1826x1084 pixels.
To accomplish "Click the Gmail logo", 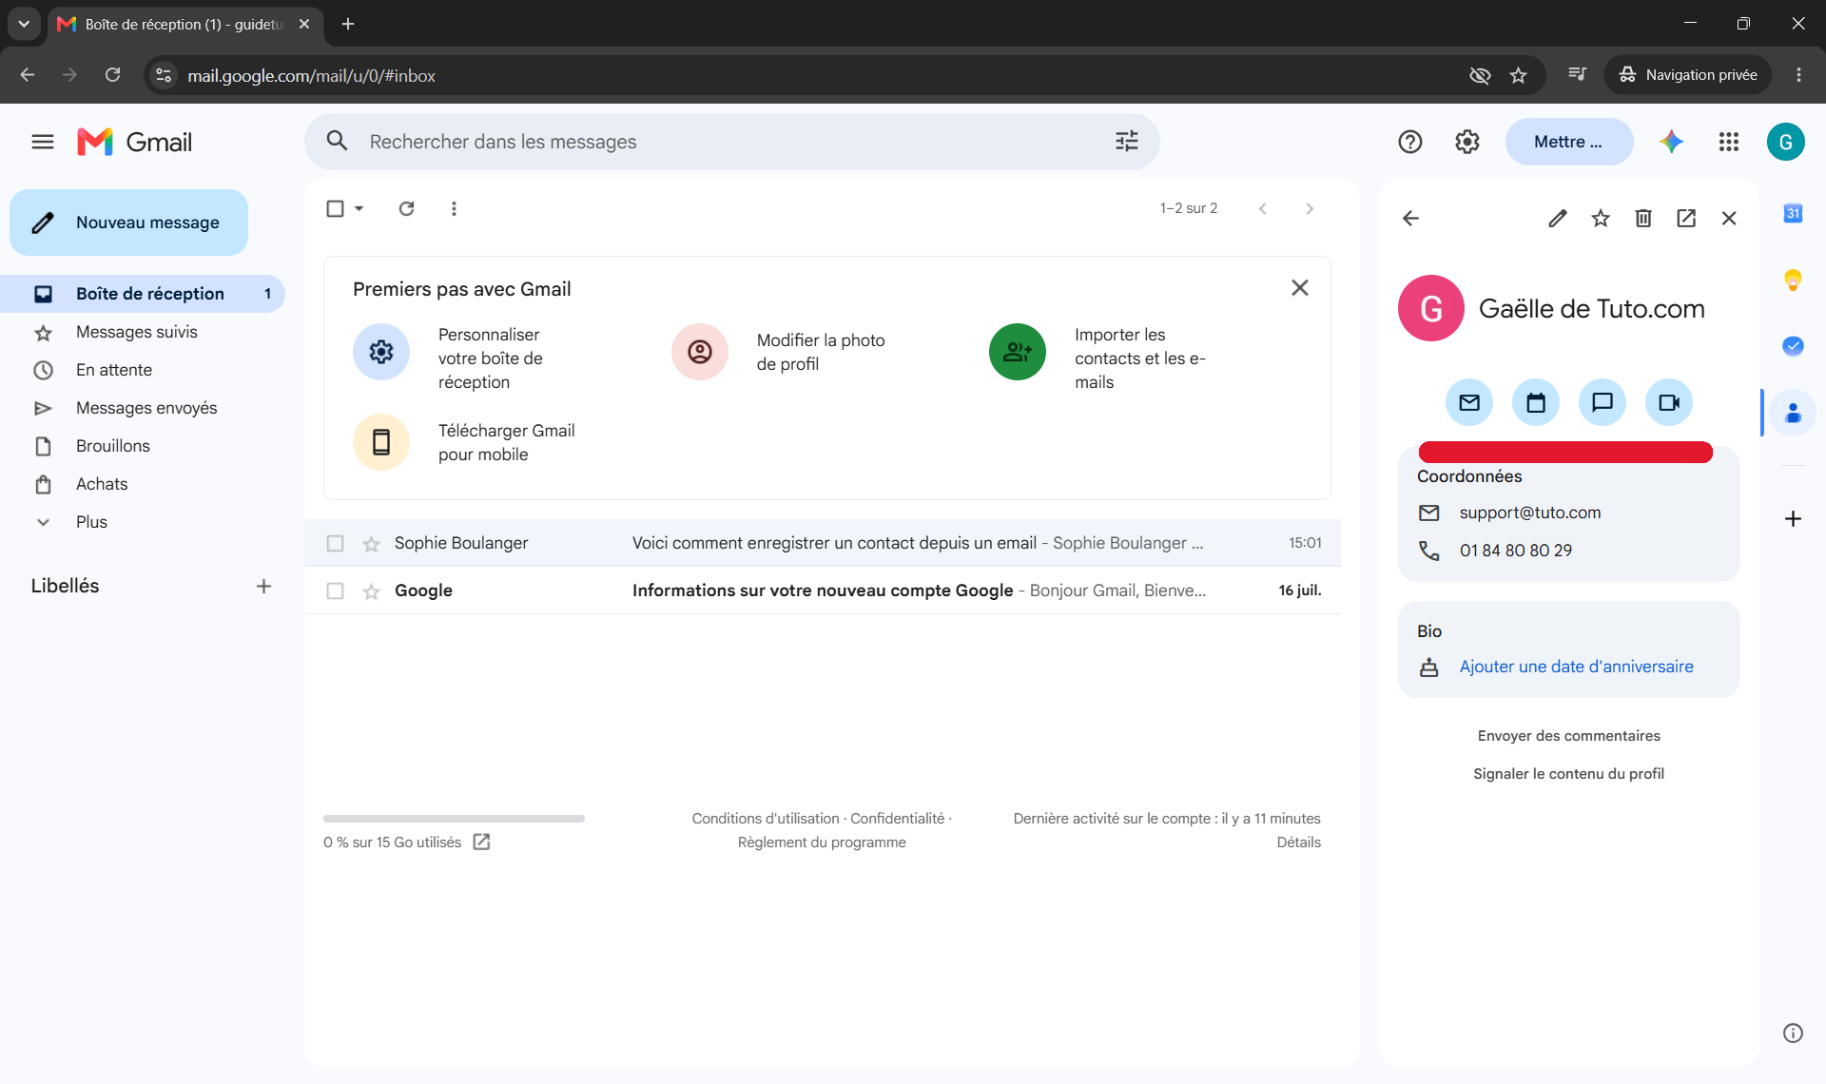I will (x=134, y=142).
